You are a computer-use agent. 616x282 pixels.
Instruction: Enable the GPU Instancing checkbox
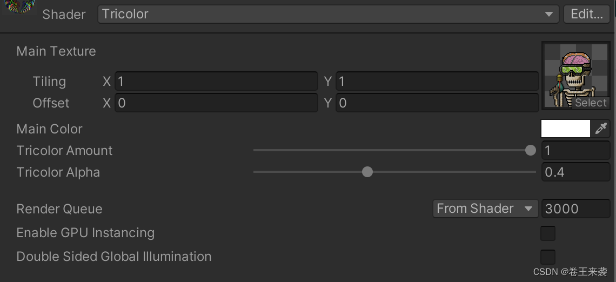548,233
